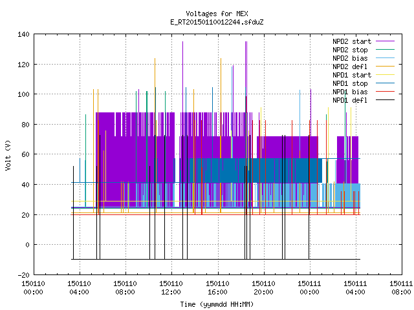
Task: Click the 140 y-axis tick label
Action: tap(23, 34)
